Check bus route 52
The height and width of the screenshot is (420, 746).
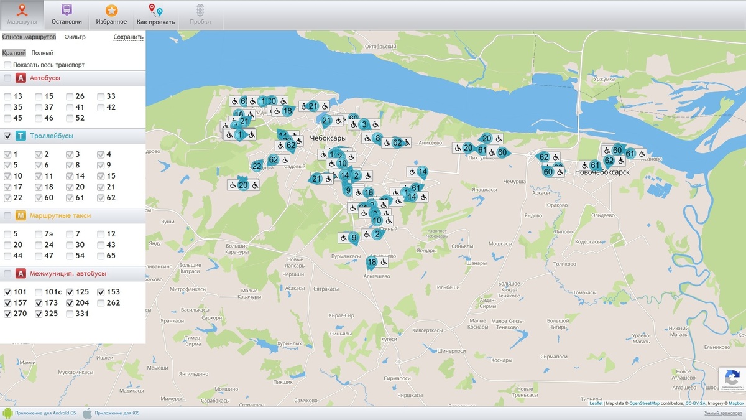point(70,118)
